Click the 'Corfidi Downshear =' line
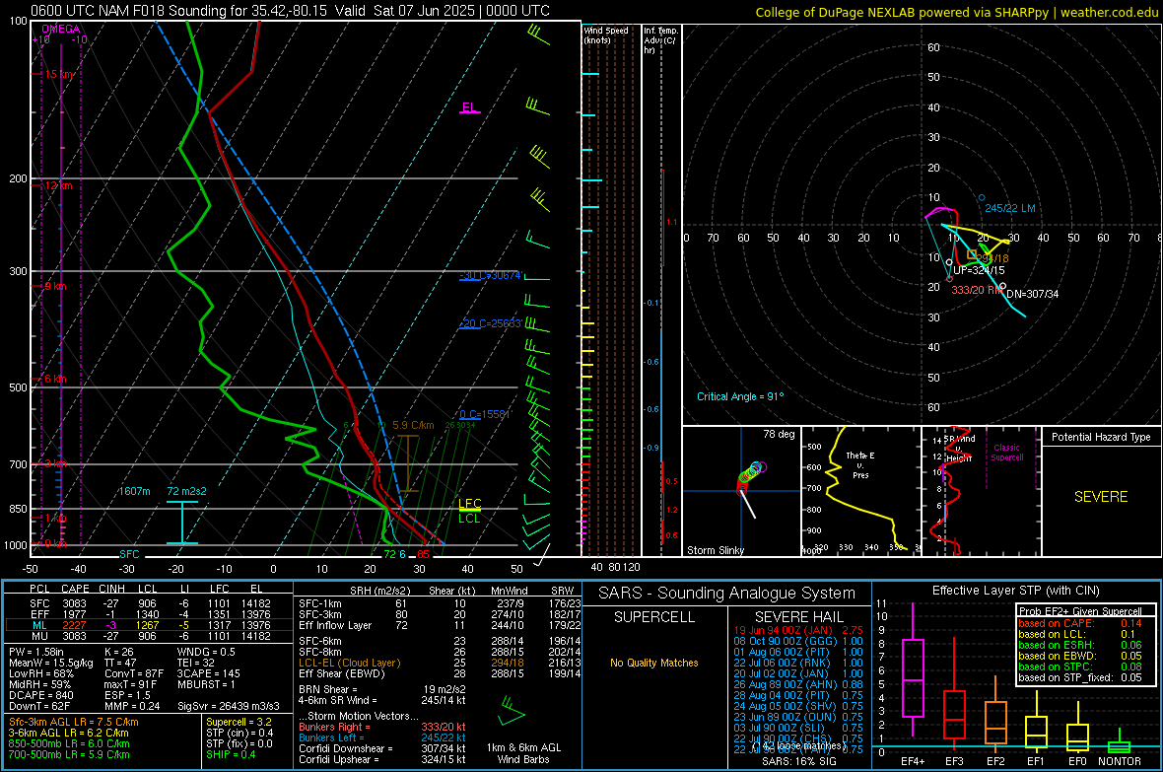 pyautogui.click(x=382, y=749)
